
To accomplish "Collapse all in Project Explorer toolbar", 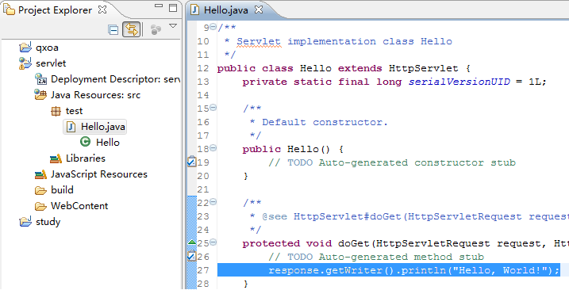I will 113,30.
